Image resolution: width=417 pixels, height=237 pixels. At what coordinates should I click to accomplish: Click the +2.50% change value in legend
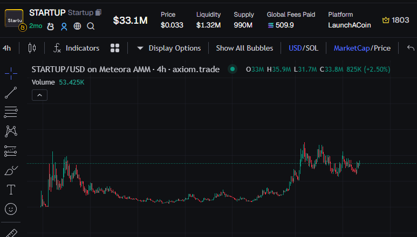click(x=377, y=69)
